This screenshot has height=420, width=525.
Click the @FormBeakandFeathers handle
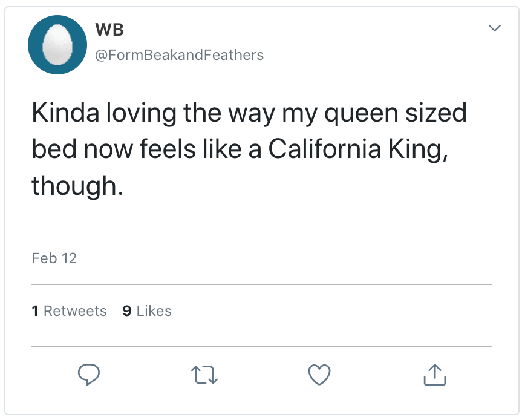[x=179, y=55]
